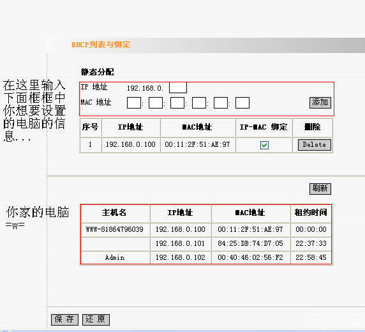The image size is (365, 332).
Task: Click the fifth MAC address input box
Action: point(221,103)
